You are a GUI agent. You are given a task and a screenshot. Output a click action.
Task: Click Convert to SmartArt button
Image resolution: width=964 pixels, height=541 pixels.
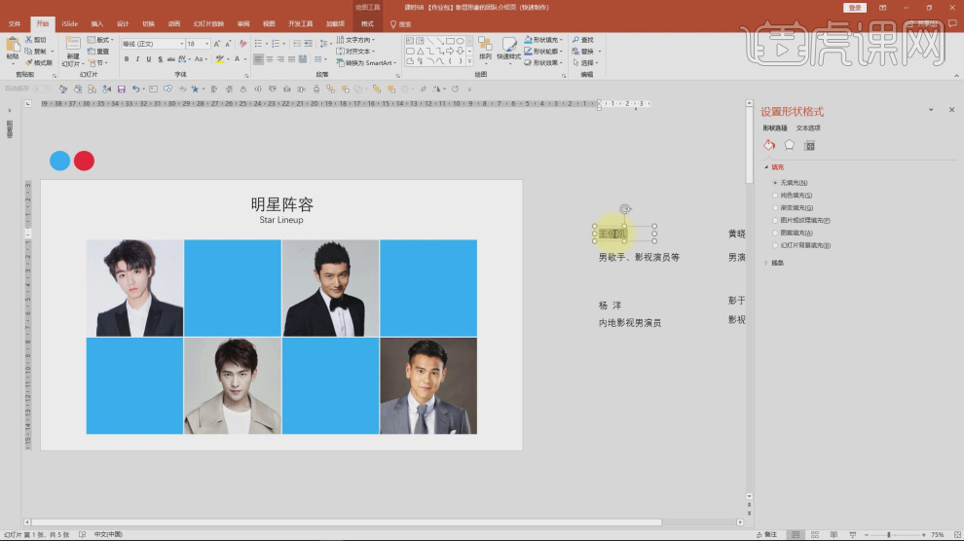(366, 63)
